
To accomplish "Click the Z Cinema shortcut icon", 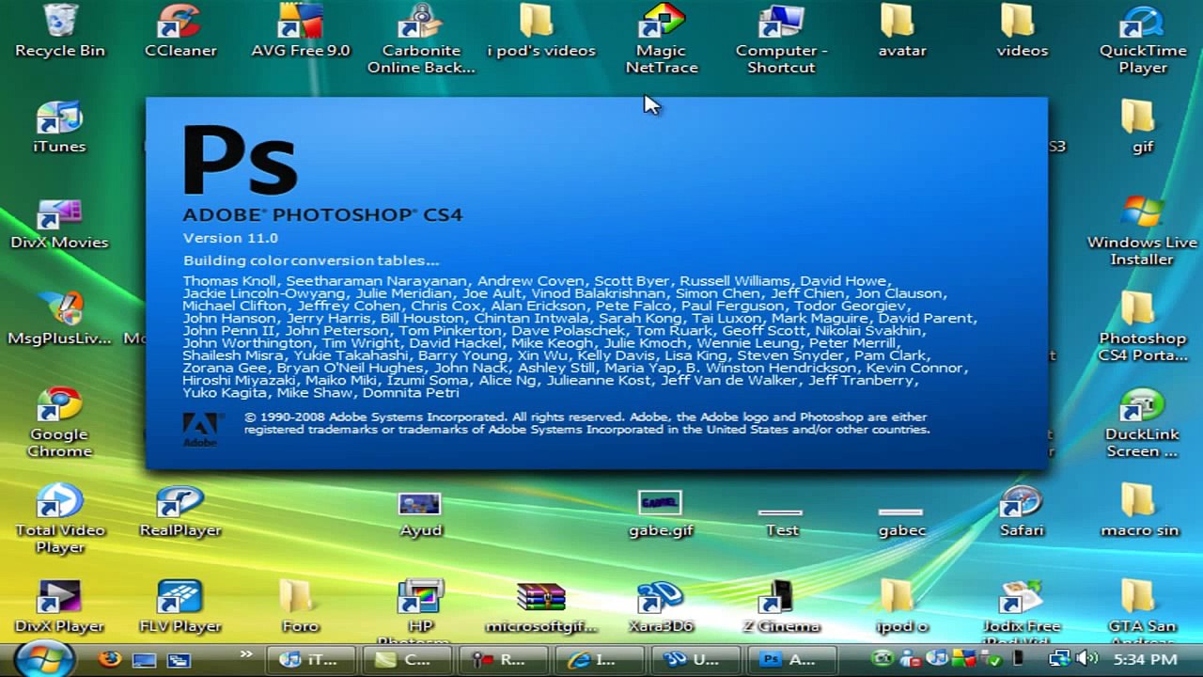I will click(782, 606).
